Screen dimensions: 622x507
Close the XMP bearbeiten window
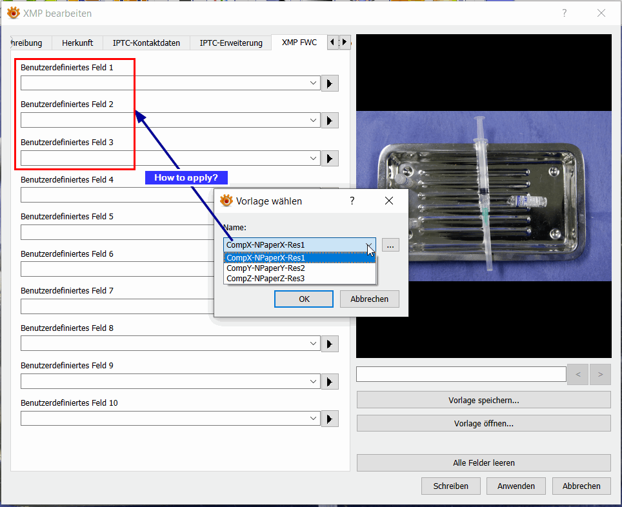pos(601,13)
